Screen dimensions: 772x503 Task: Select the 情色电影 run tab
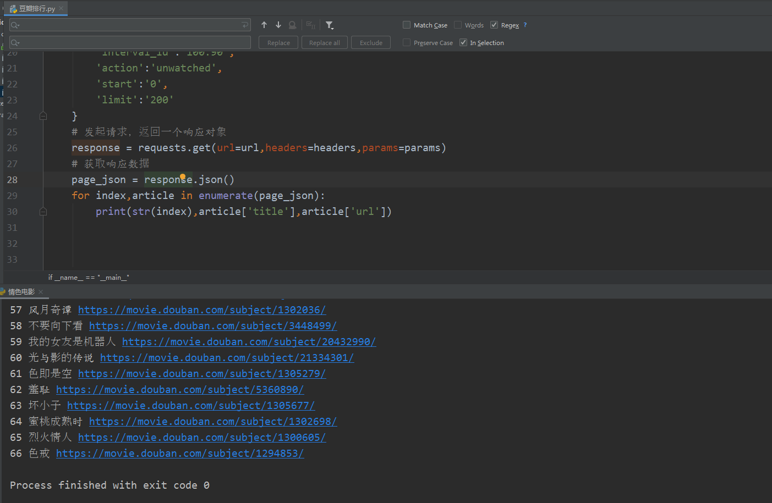21,291
